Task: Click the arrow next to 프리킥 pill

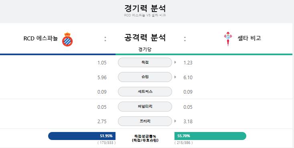Action: (175, 121)
